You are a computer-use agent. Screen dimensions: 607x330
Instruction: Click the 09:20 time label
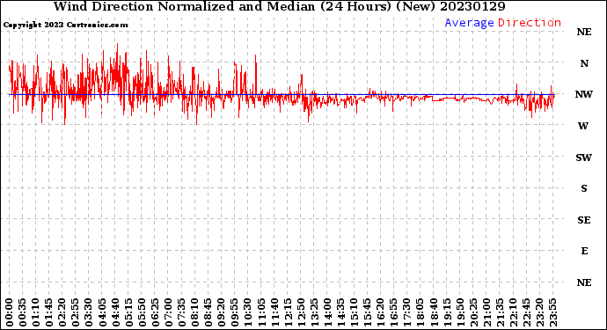222,312
